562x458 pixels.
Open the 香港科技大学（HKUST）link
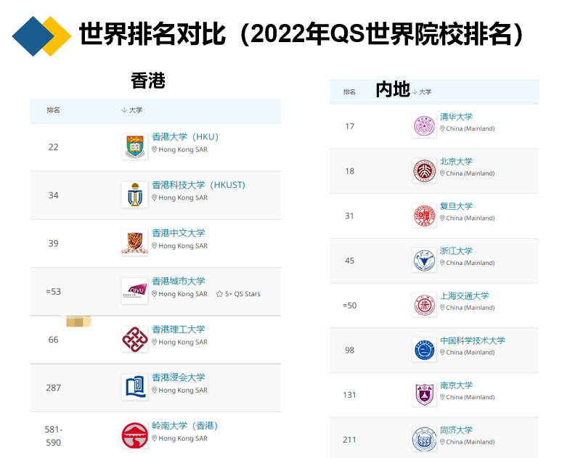pos(198,185)
